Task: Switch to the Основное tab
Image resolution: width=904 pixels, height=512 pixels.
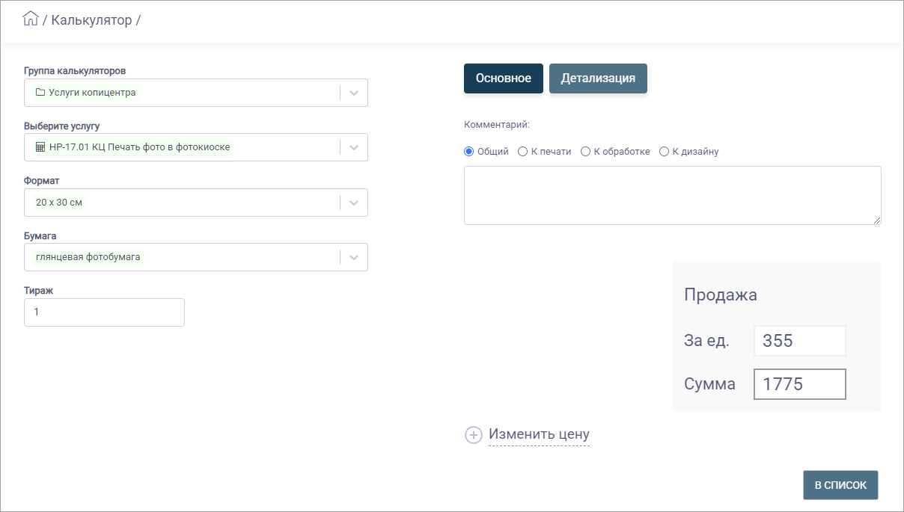Action: tap(504, 78)
